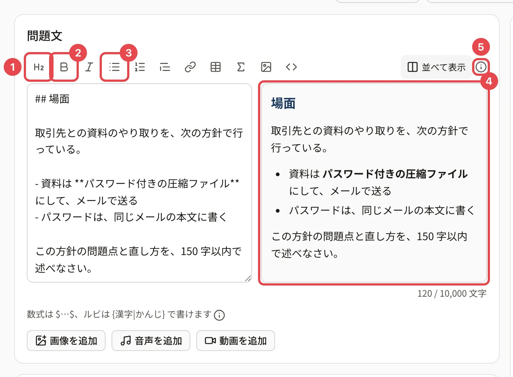Insert an image from the toolbar
This screenshot has height=377, width=513.
pos(266,67)
